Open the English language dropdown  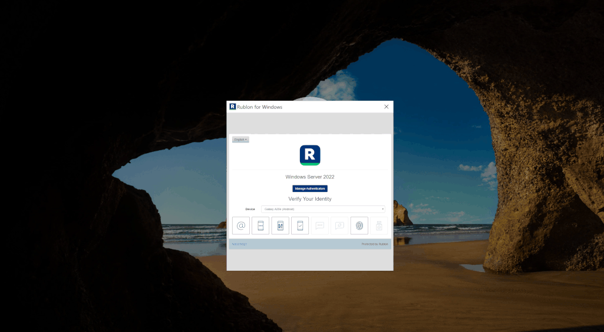pyautogui.click(x=240, y=140)
